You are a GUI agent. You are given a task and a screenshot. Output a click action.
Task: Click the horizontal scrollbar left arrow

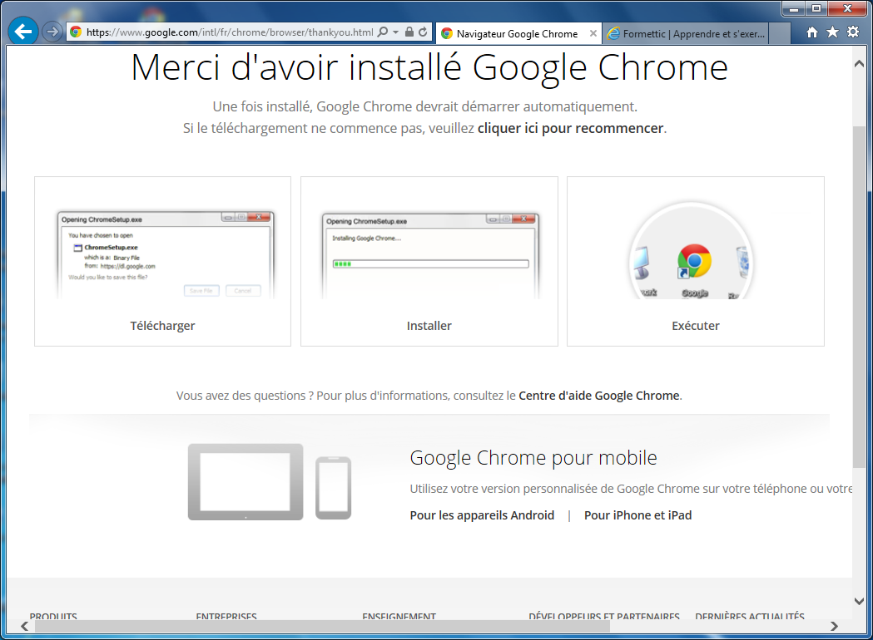pyautogui.click(x=25, y=626)
